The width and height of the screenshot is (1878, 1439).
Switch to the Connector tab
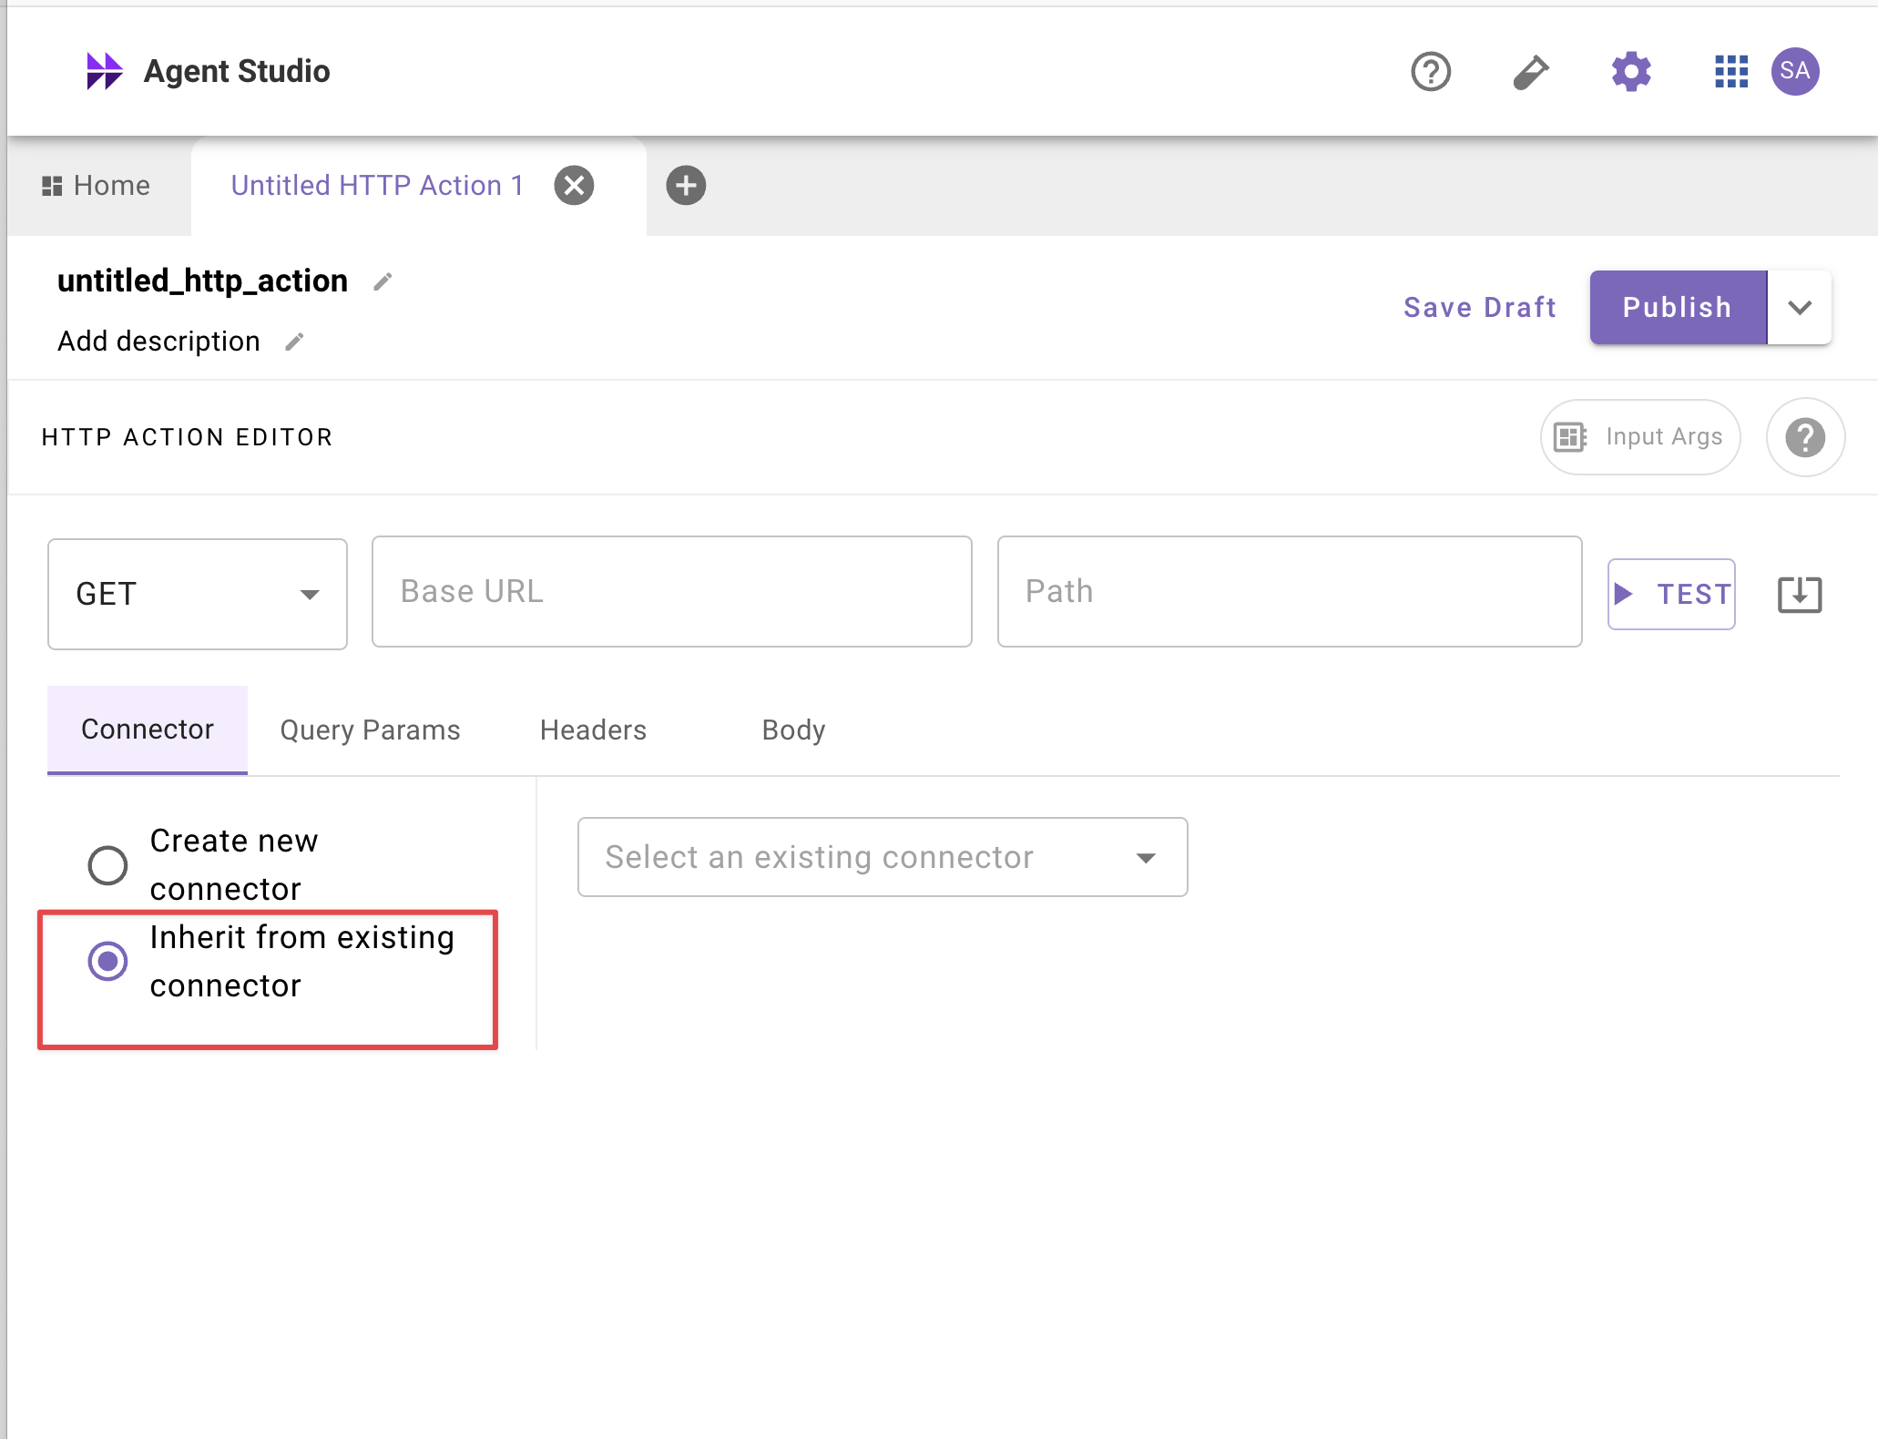click(148, 730)
